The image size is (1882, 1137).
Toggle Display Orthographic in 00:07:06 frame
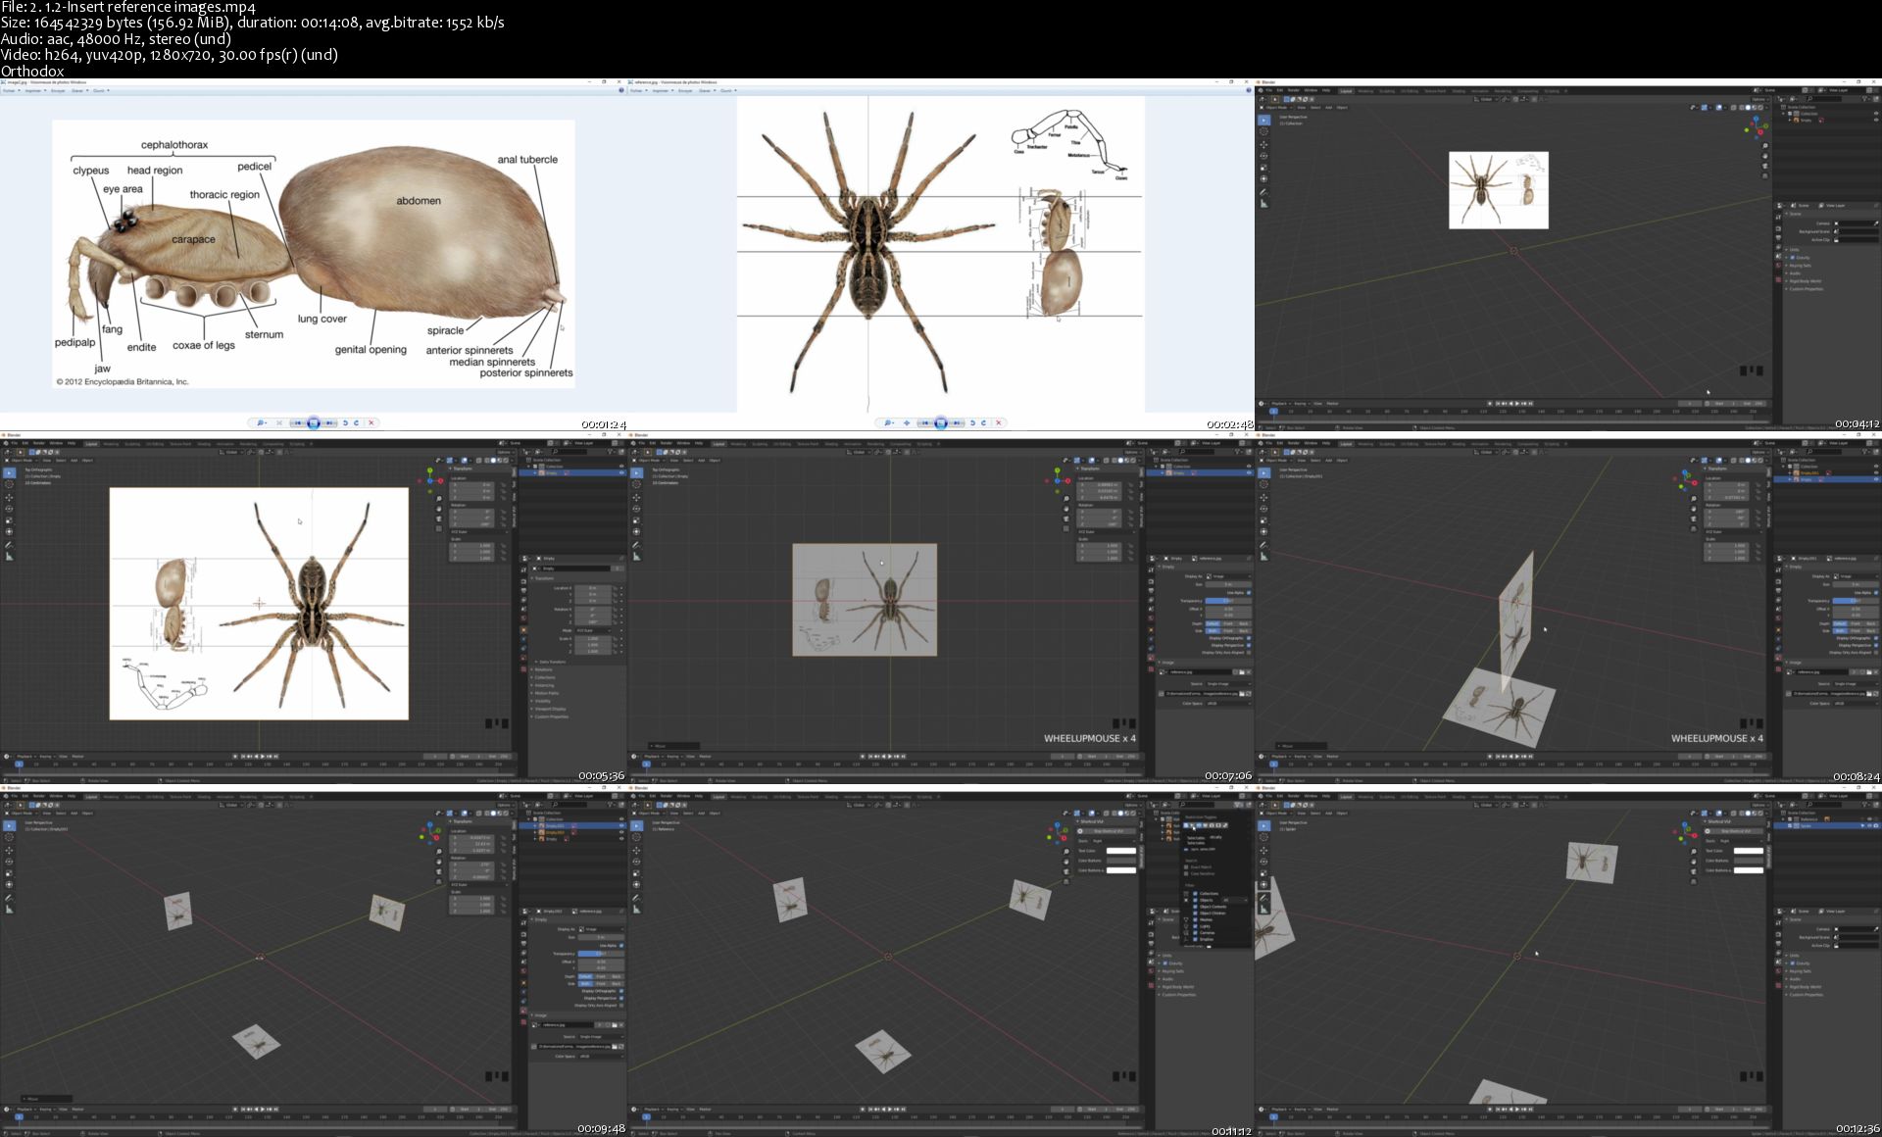(1249, 638)
